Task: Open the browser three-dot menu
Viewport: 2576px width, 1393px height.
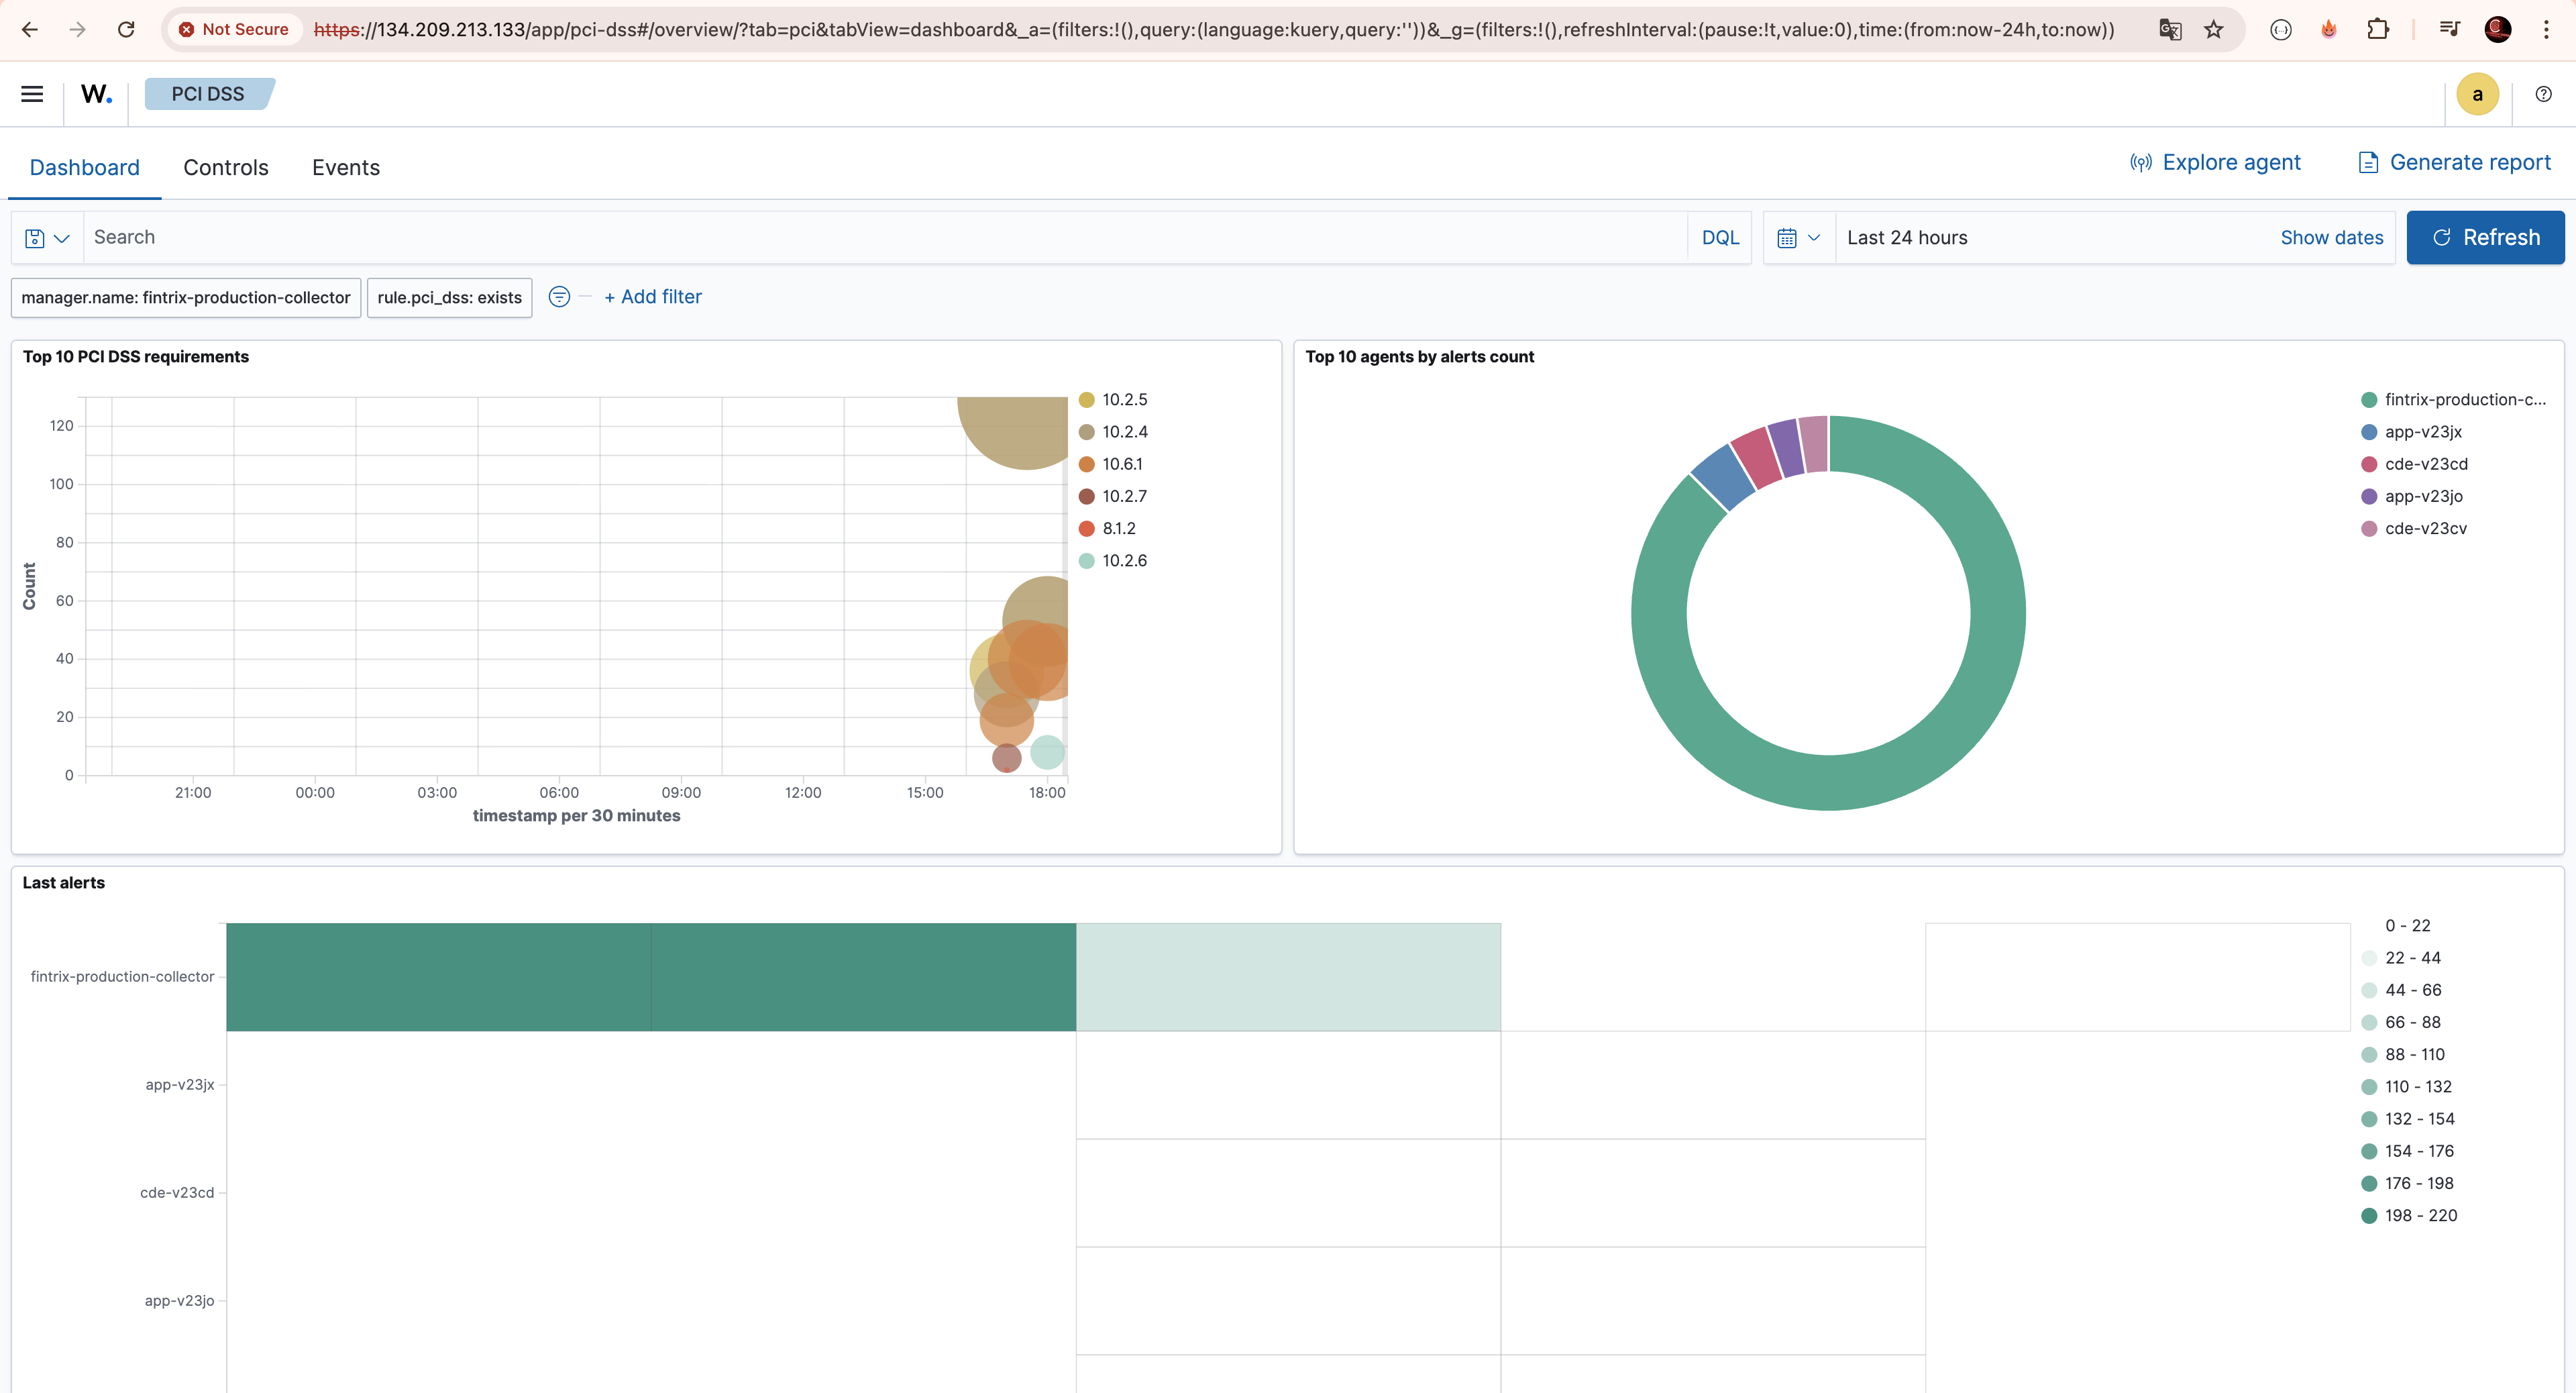Action: point(2546,30)
